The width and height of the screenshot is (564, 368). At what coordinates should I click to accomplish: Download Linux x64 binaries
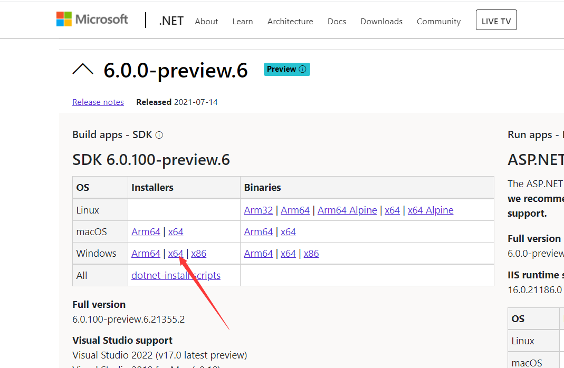tap(392, 210)
